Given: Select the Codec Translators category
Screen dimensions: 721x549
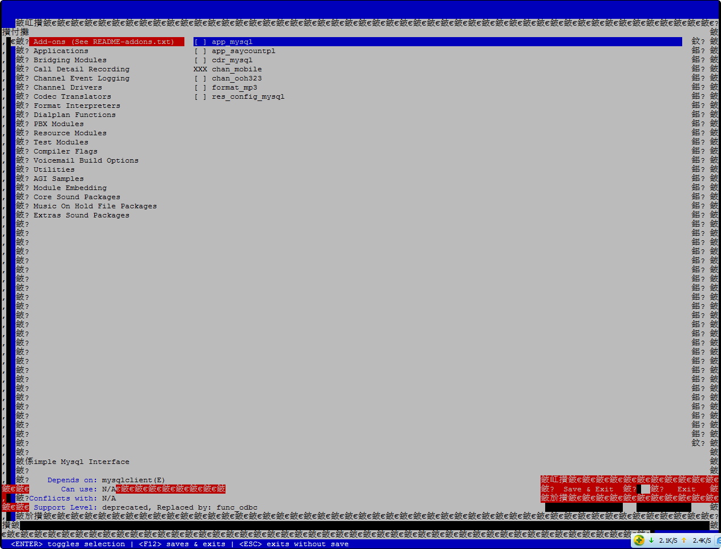Looking at the screenshot, I should pos(72,96).
